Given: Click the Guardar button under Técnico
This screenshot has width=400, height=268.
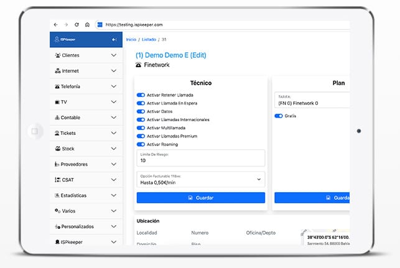Looking at the screenshot, I should [x=200, y=198].
